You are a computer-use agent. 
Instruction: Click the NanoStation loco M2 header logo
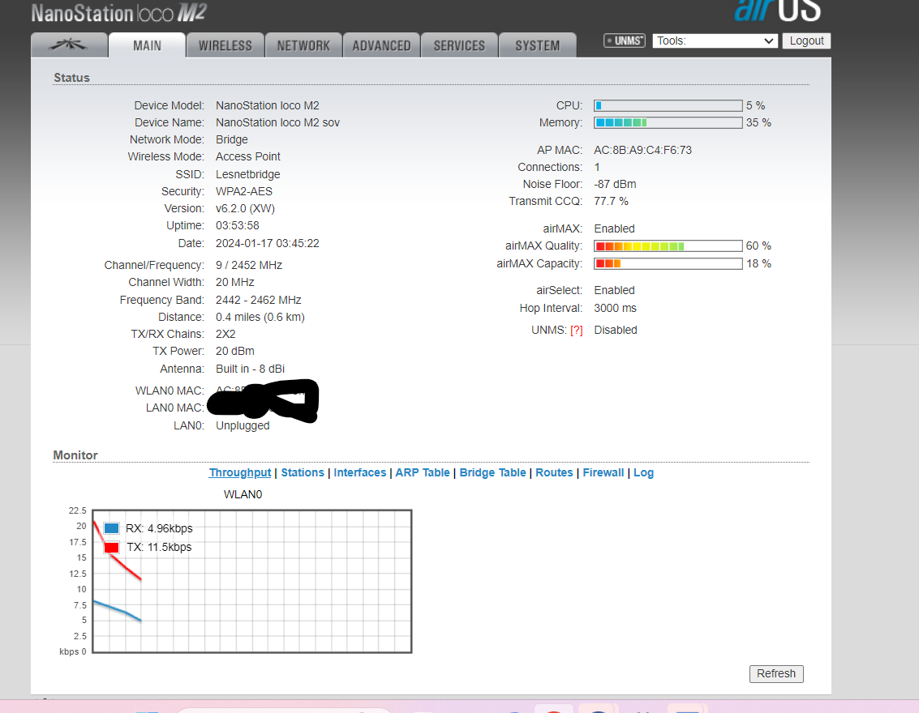(x=119, y=12)
